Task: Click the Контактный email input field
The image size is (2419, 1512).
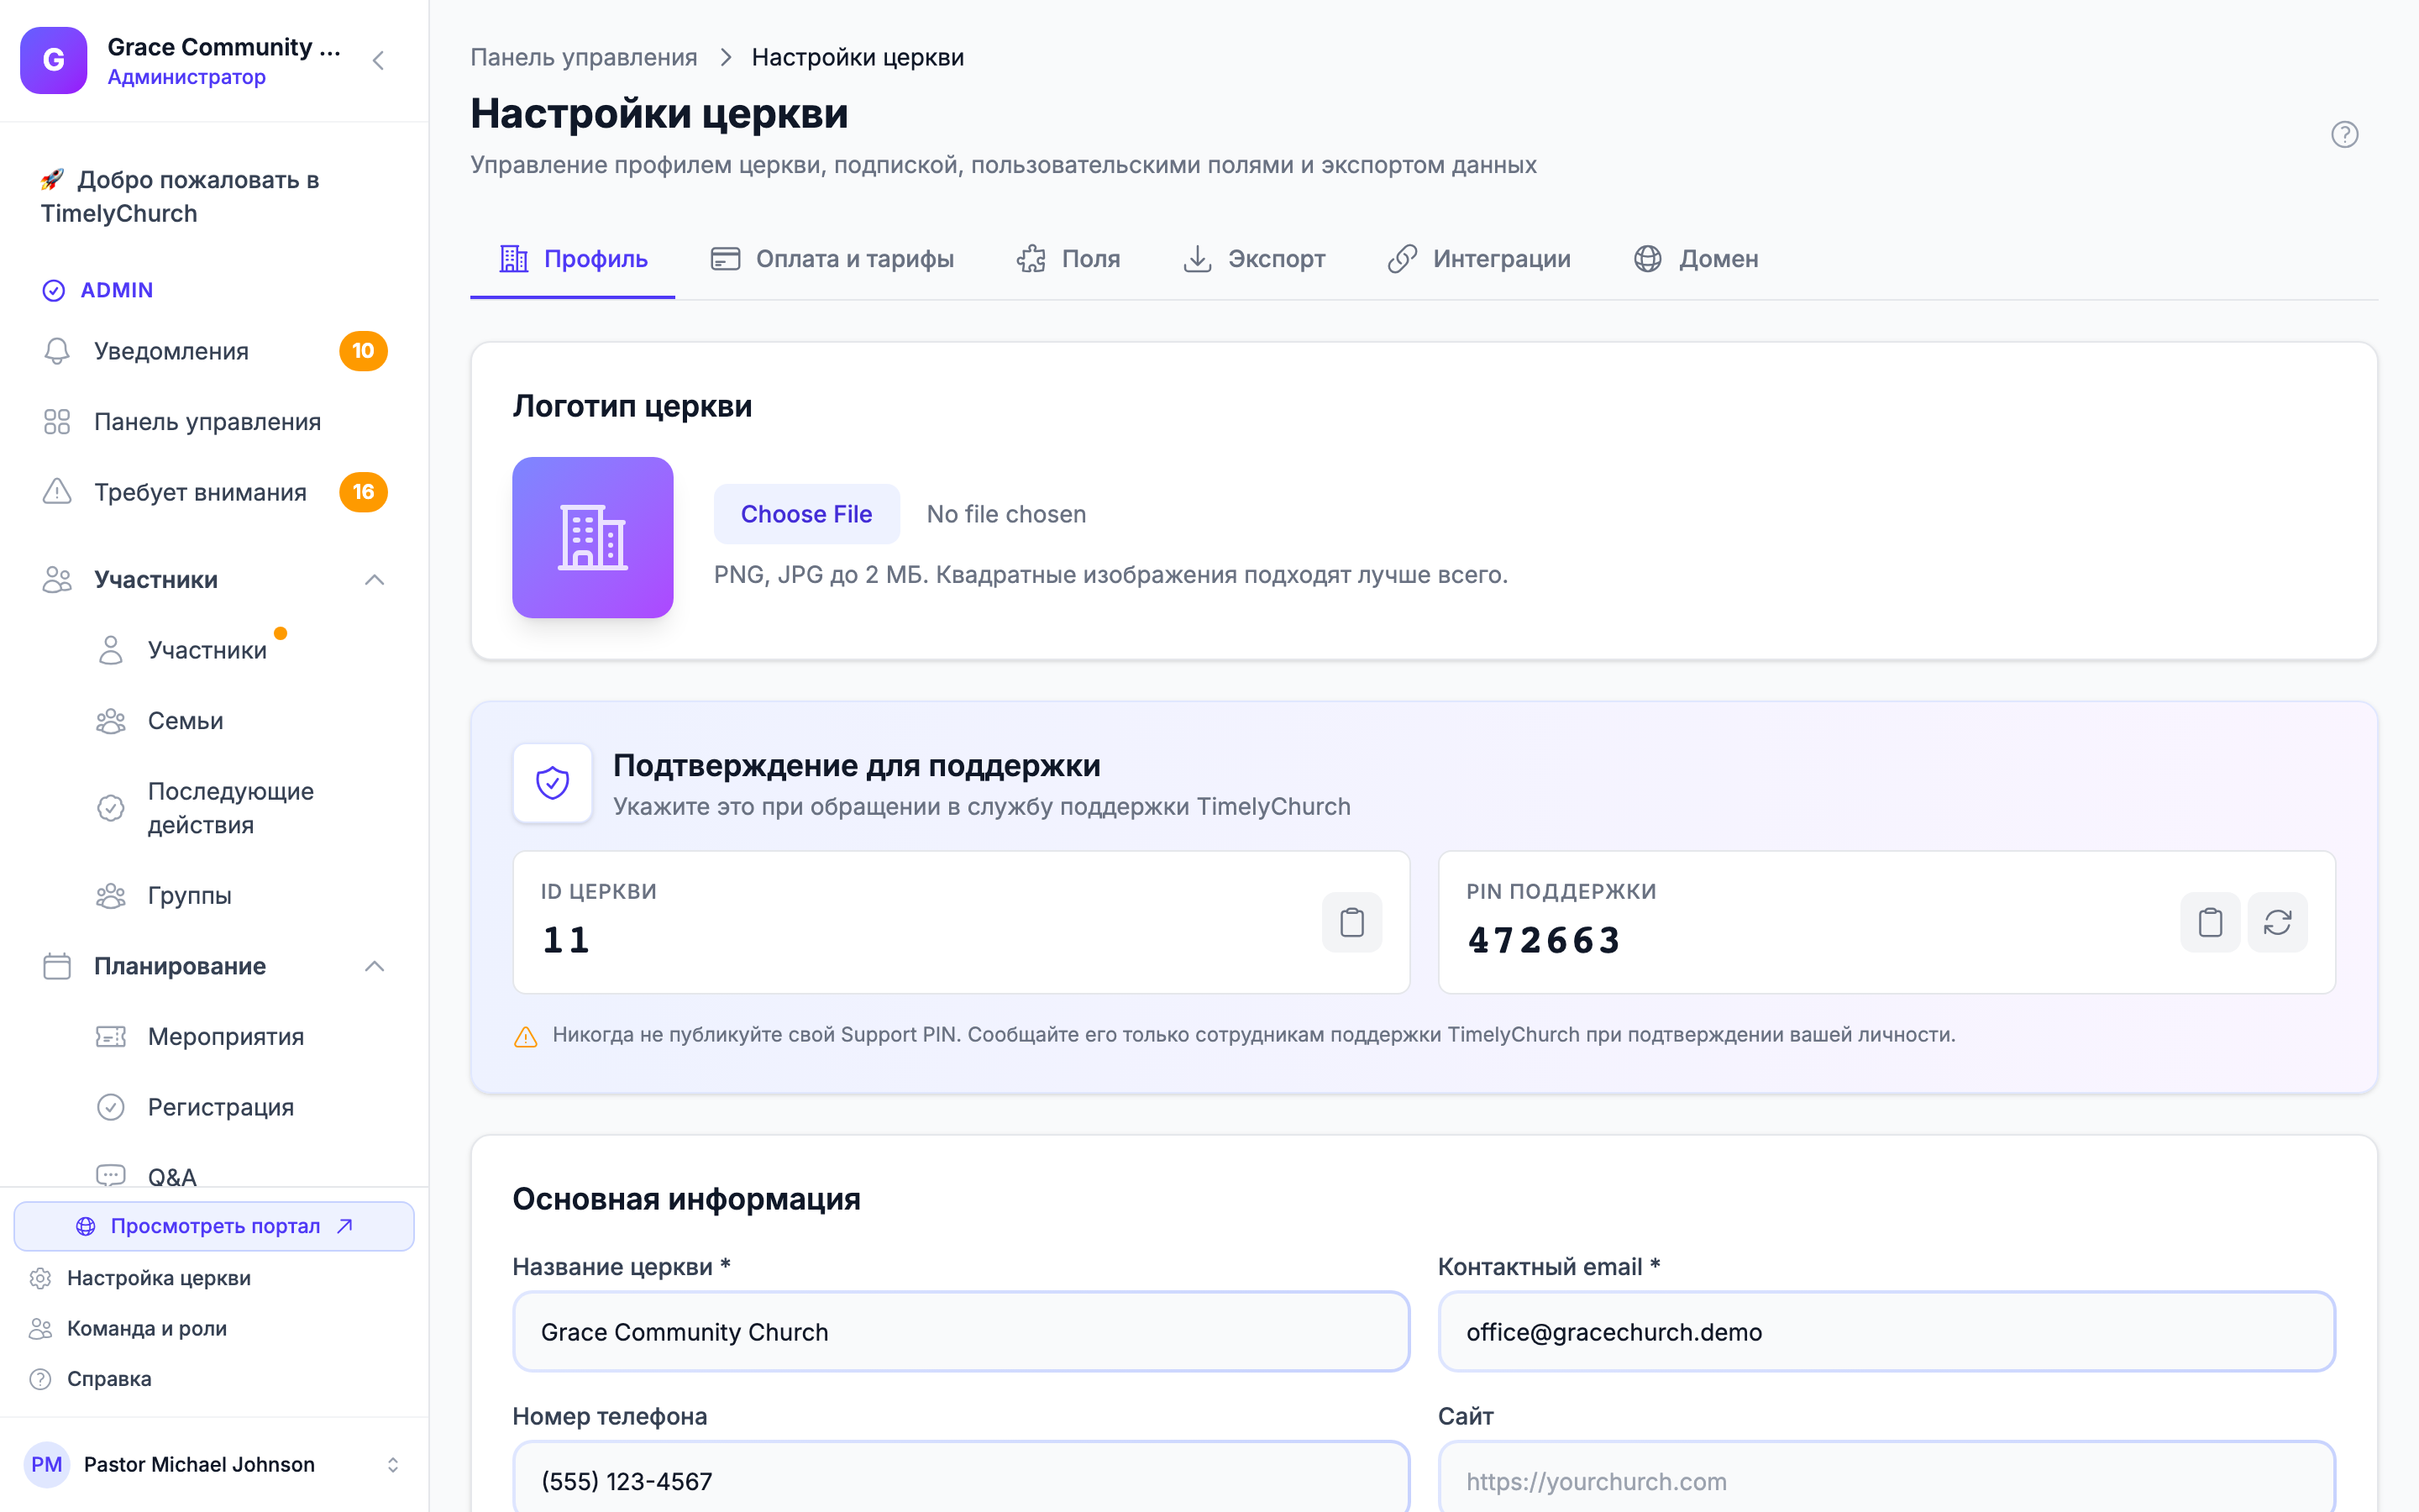Action: pos(1886,1332)
